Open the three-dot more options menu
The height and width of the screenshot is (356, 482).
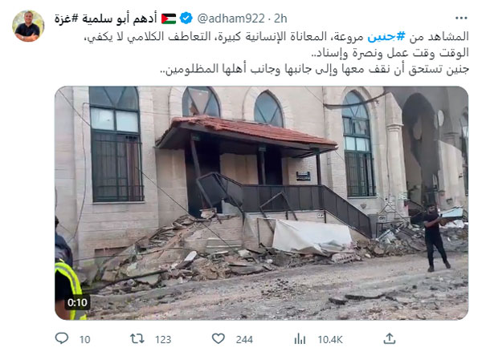coord(461,18)
